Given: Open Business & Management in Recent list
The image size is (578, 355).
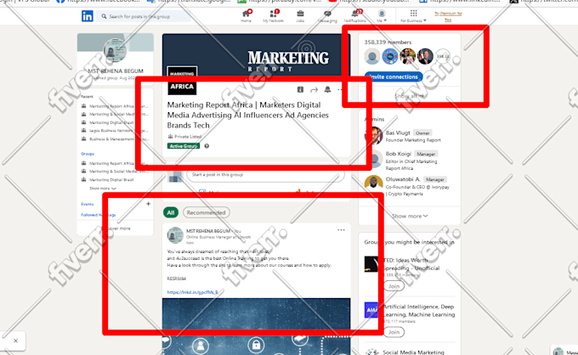Looking at the screenshot, I should click(119, 139).
